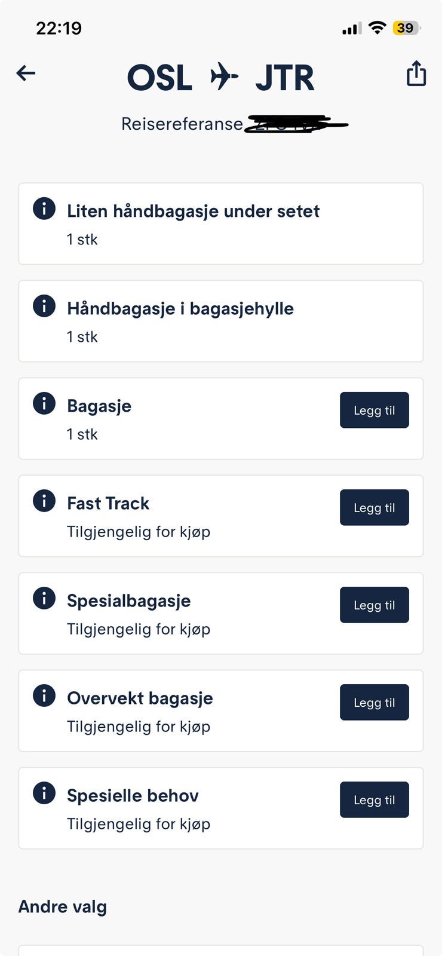Tap the battery indicator in status bar
Viewport: 442px width, 956px height.
click(406, 28)
